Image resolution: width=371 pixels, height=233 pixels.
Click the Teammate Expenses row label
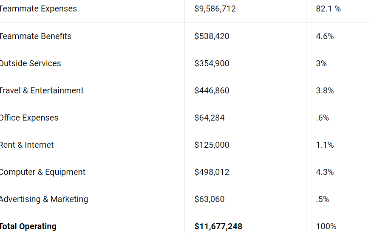(38, 9)
